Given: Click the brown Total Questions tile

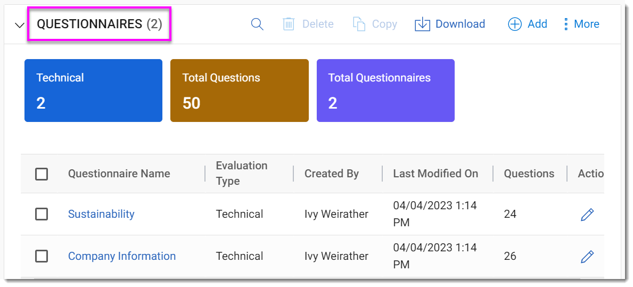Looking at the screenshot, I should tap(239, 91).
